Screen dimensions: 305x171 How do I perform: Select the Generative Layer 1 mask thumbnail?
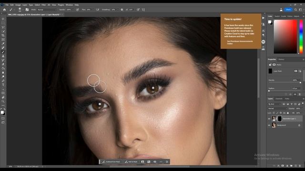click(x=280, y=118)
